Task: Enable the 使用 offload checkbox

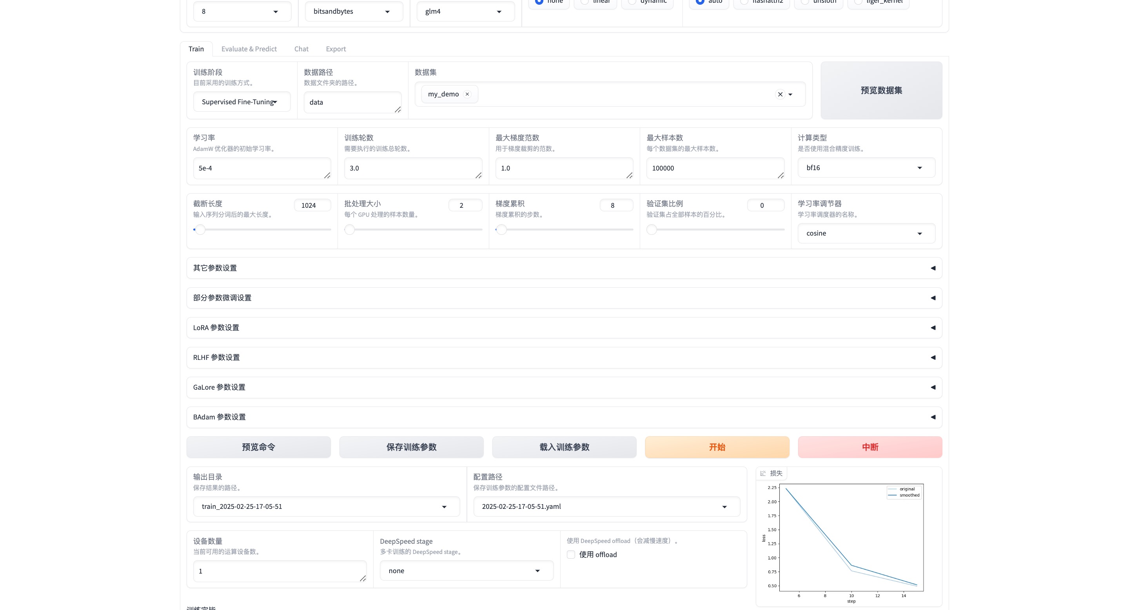Action: point(571,555)
